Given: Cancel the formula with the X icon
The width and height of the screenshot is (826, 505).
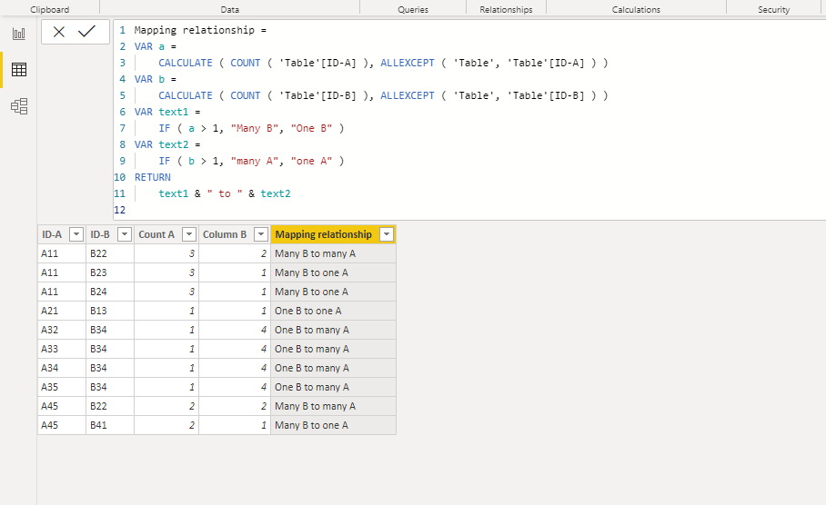Looking at the screenshot, I should coord(59,32).
